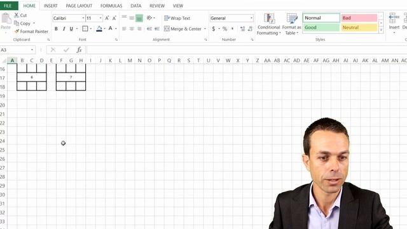
Task: Open Conditional Formatting menu
Action: pos(269,24)
